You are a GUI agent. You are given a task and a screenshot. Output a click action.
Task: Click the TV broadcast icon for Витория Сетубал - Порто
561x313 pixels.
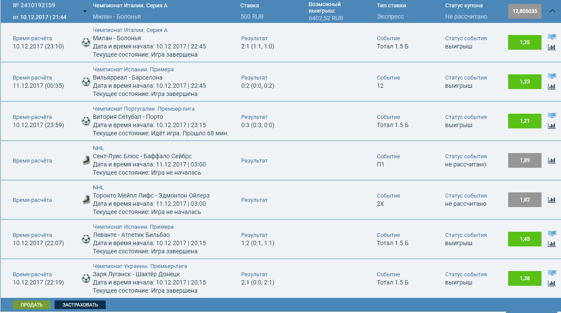[552, 115]
